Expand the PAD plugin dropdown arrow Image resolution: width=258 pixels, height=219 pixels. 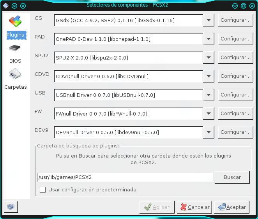click(x=209, y=39)
